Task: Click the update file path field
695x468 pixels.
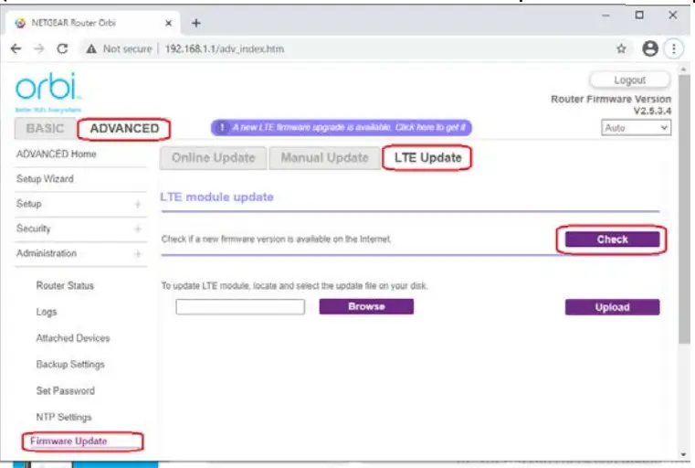Action: [x=240, y=306]
